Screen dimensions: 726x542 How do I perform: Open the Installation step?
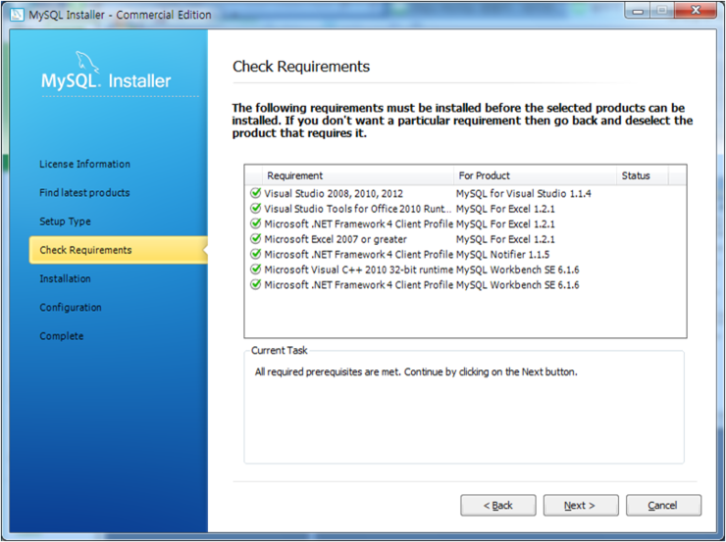(66, 279)
